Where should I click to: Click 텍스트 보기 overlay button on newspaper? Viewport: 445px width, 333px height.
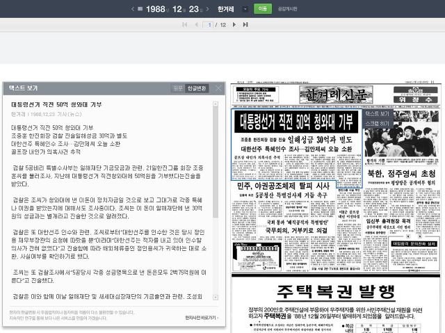pyautogui.click(x=377, y=114)
